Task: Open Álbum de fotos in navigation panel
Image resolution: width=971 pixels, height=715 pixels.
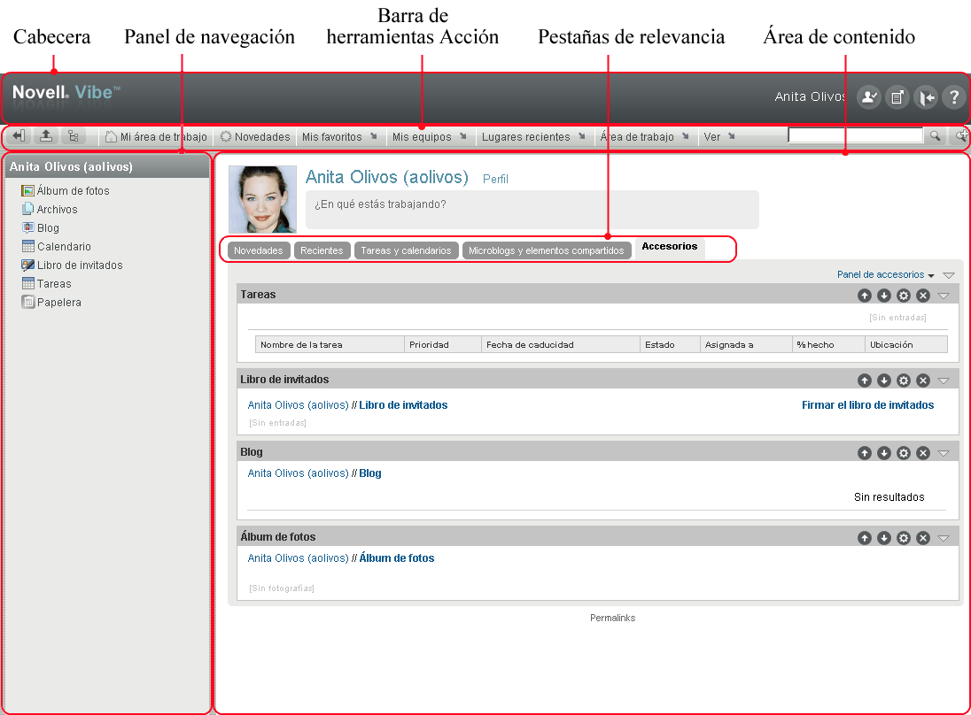Action: pos(65,191)
